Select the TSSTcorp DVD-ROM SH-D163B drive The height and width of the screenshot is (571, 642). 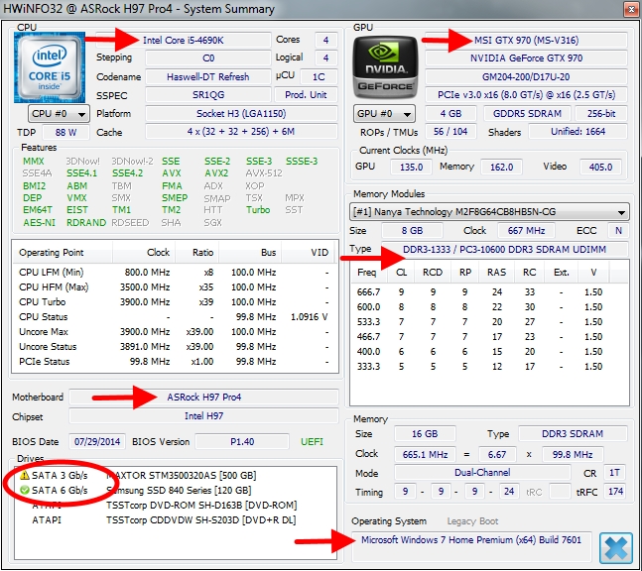[176, 506]
